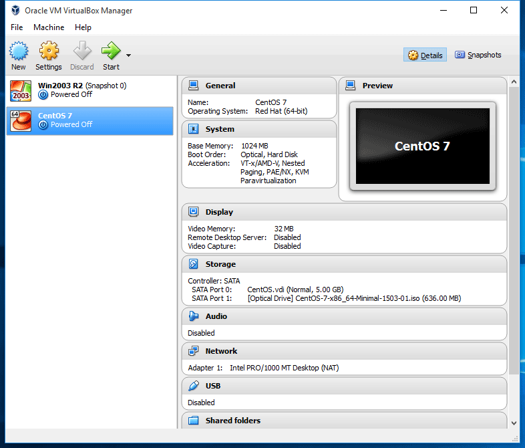Click the CentOS 7 preview thumbnail
Image resolution: width=525 pixels, height=448 pixels.
coord(423,146)
